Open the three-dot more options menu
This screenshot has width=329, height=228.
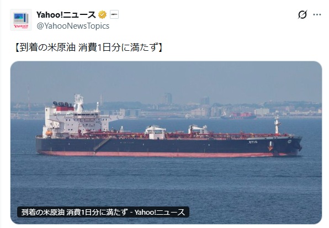[x=317, y=15]
